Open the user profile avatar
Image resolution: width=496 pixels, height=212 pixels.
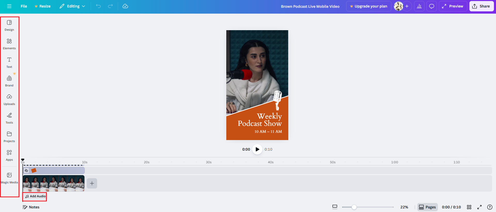click(398, 6)
